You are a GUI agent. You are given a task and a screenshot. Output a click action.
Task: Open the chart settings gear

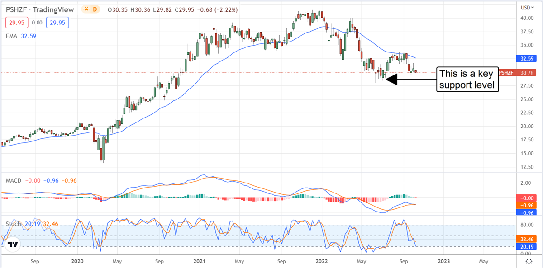[529, 261]
